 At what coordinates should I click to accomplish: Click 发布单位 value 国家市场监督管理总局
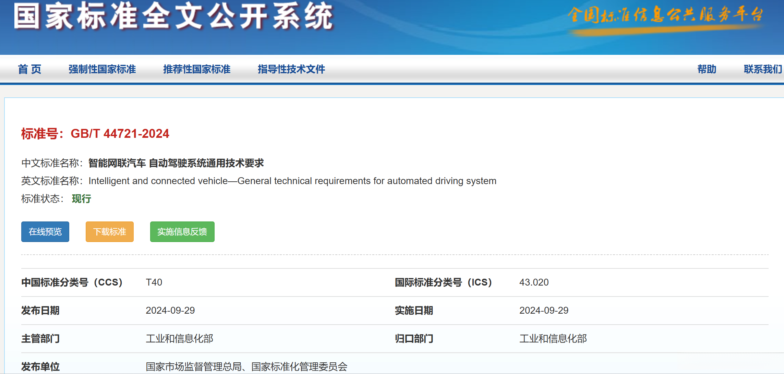click(x=194, y=367)
